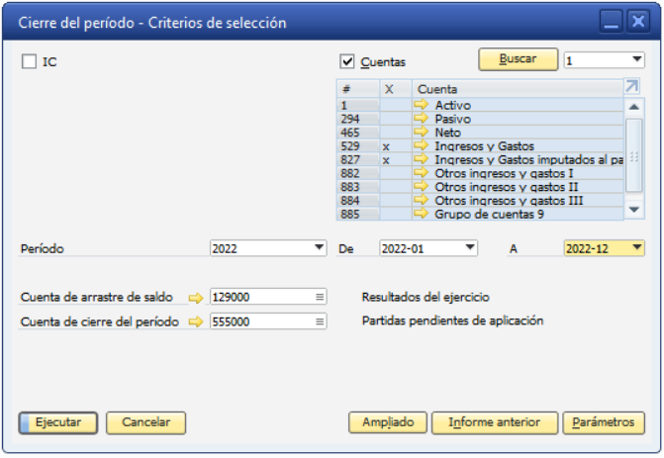Open the Período 2022 dropdown
Viewport: 664px width, 458px height.
[320, 247]
